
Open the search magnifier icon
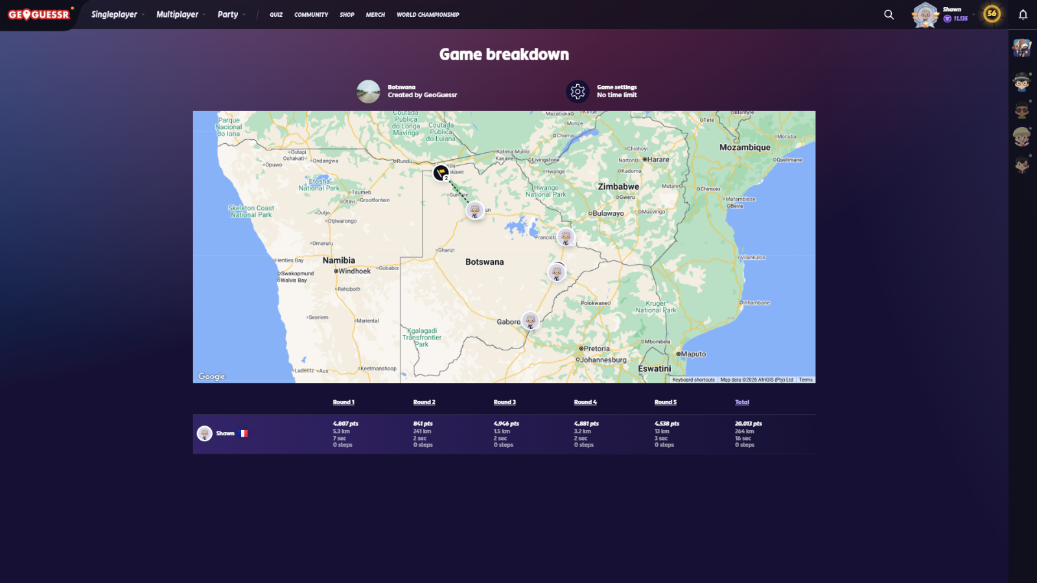889,14
